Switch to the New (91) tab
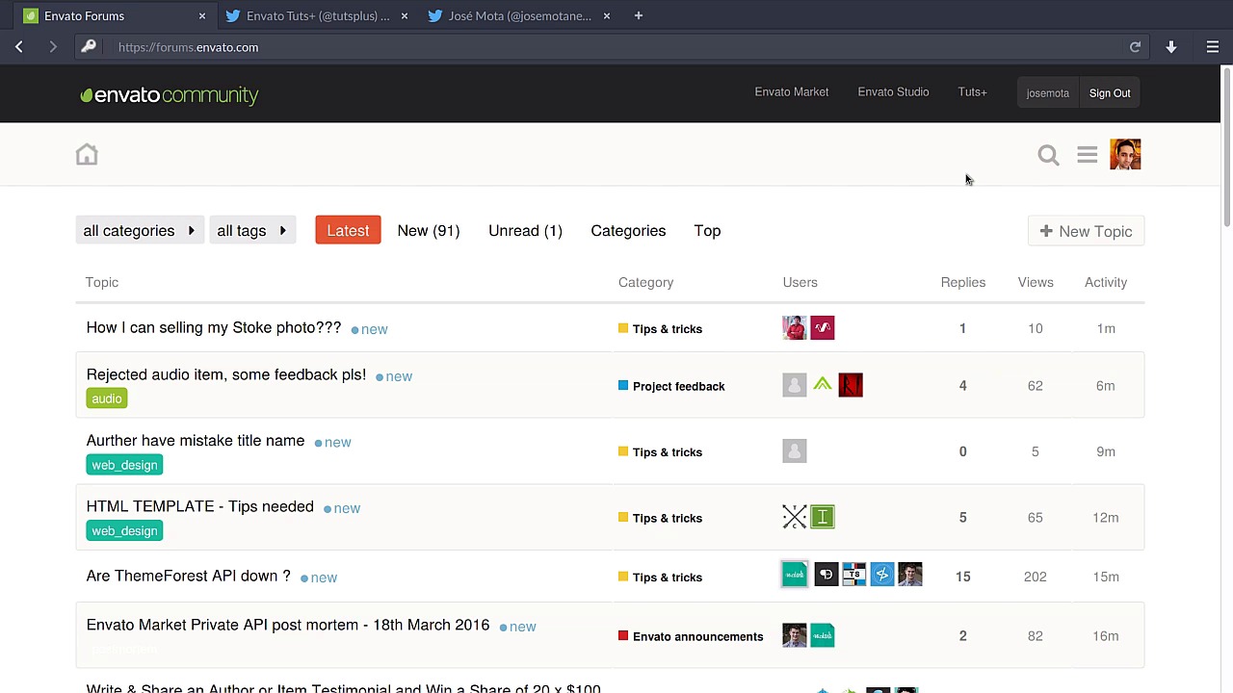The height and width of the screenshot is (693, 1233). pyautogui.click(x=429, y=231)
